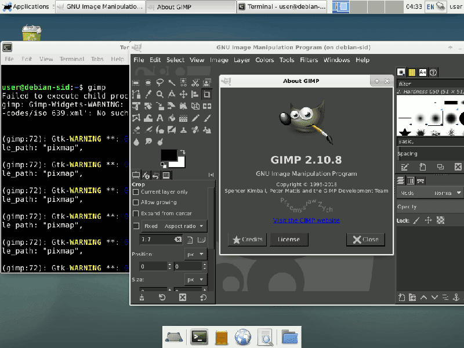Activate the Move tool
464x348 pixels.
click(183, 93)
